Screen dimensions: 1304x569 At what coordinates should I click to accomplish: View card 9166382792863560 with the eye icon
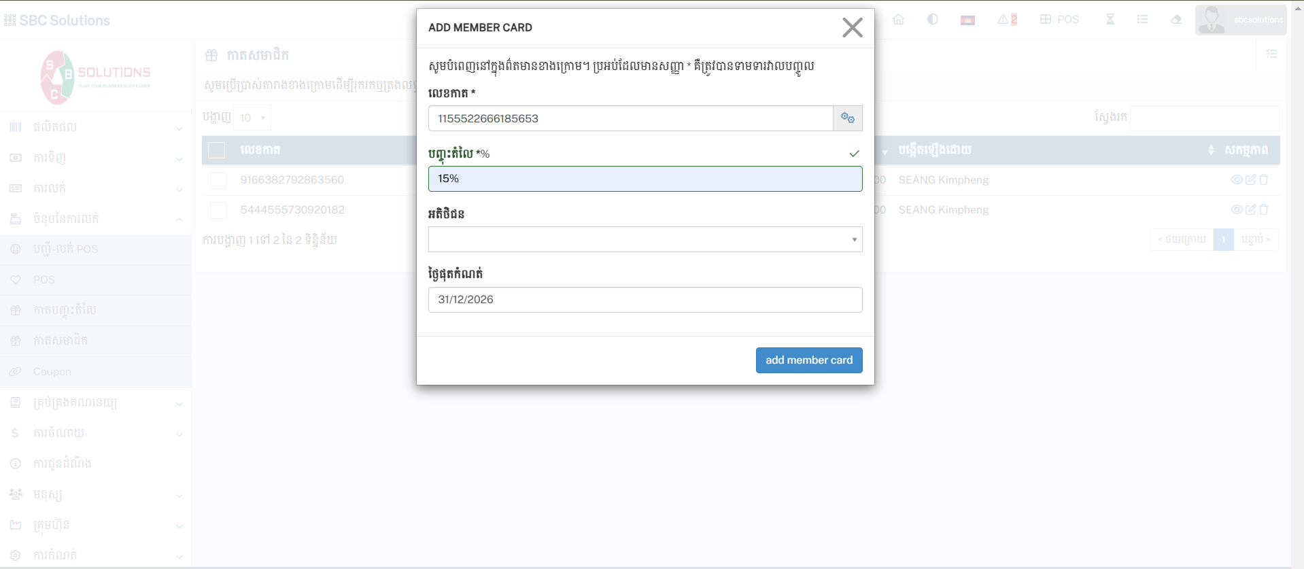click(x=1237, y=179)
